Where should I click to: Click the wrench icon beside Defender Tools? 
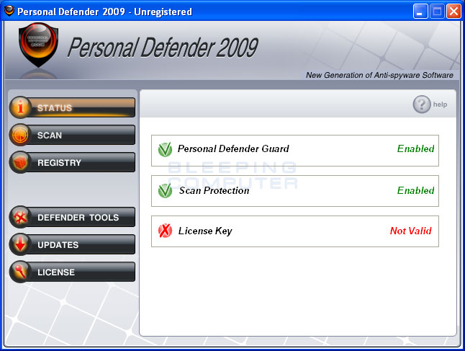pos(20,217)
